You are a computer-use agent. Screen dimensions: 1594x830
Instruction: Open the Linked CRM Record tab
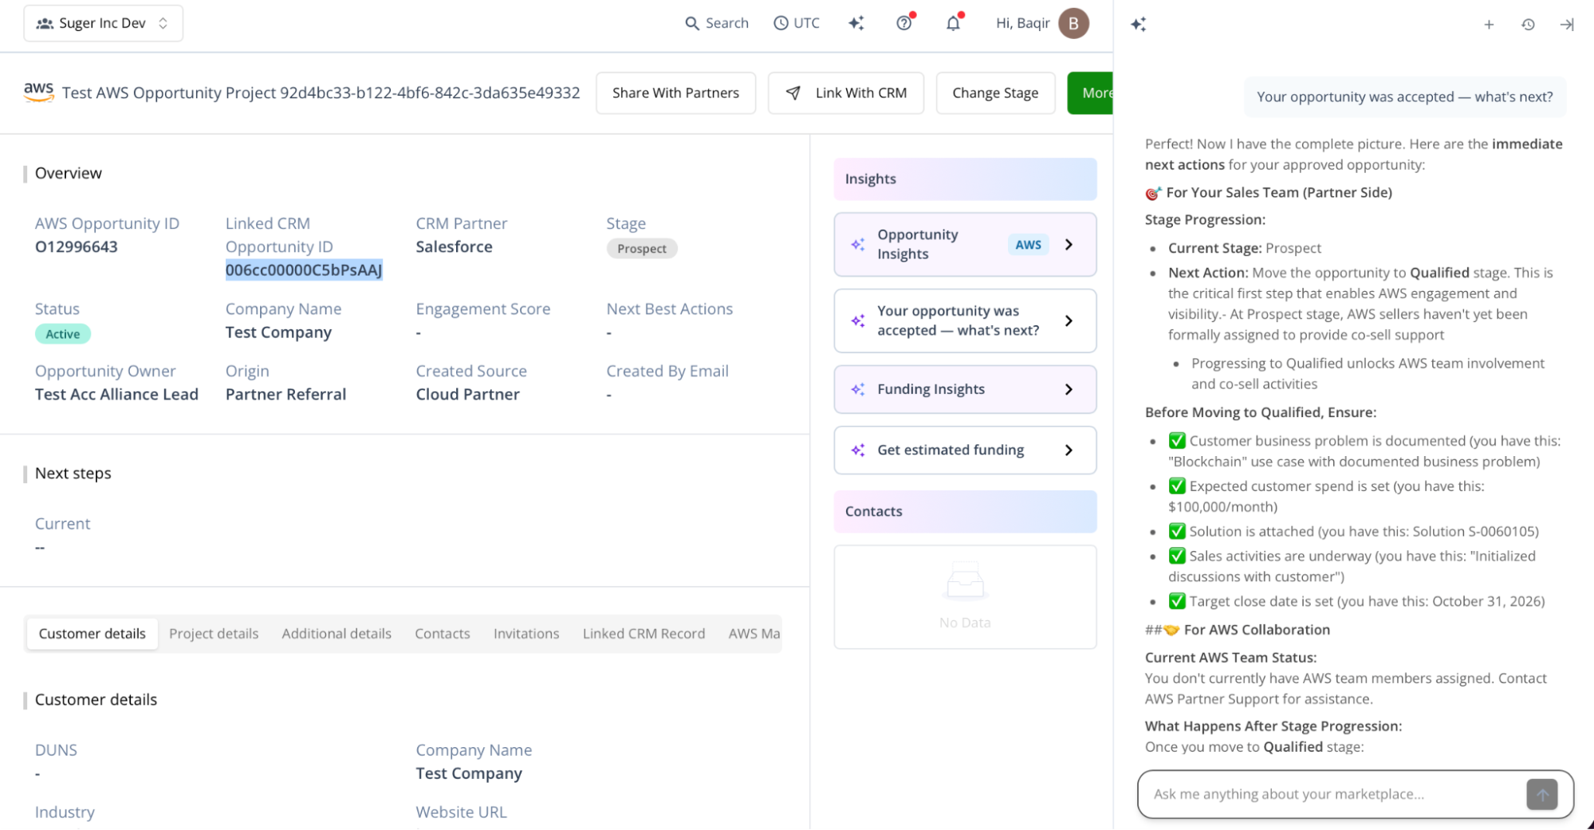(x=644, y=633)
